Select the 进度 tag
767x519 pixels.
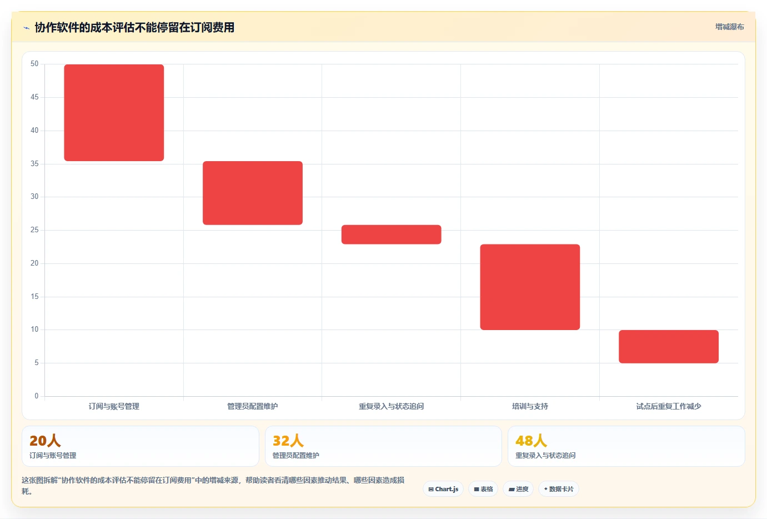click(x=518, y=489)
